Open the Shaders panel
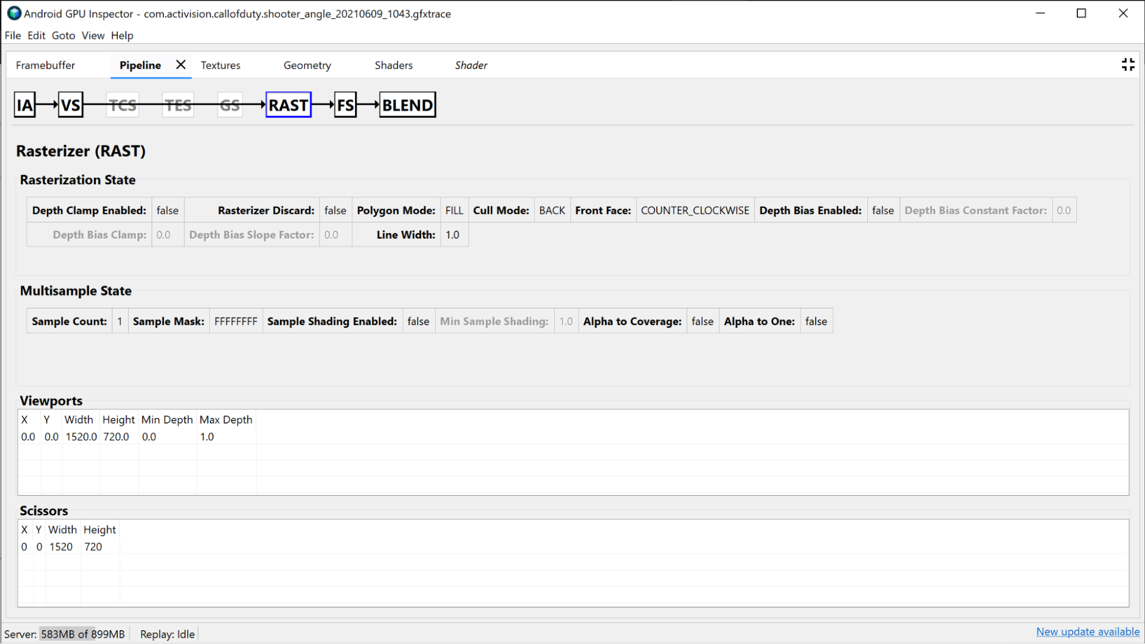 click(393, 65)
